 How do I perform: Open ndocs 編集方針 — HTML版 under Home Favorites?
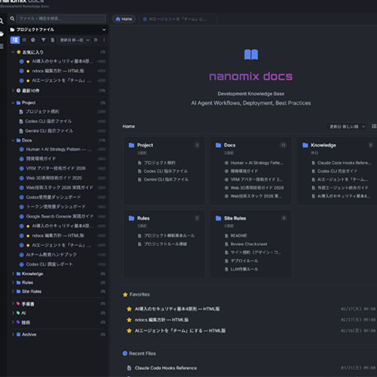161,320
